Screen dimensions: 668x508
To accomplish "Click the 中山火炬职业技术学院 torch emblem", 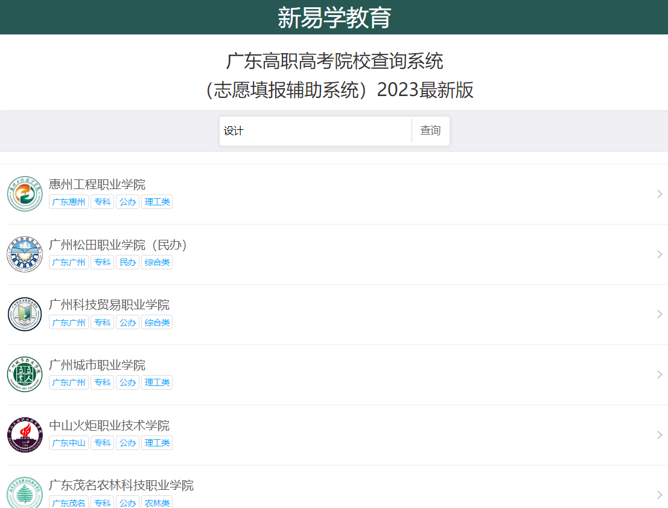I will 25,435.
